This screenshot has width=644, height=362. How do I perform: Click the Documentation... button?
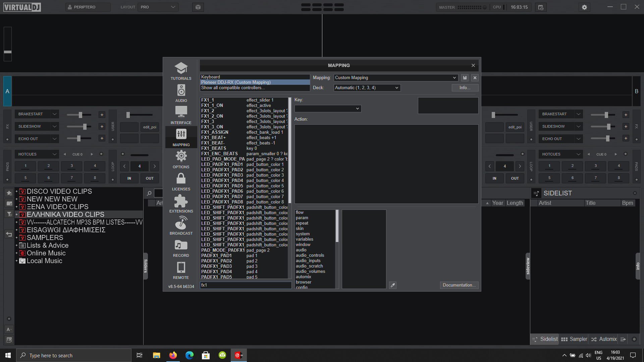point(459,285)
